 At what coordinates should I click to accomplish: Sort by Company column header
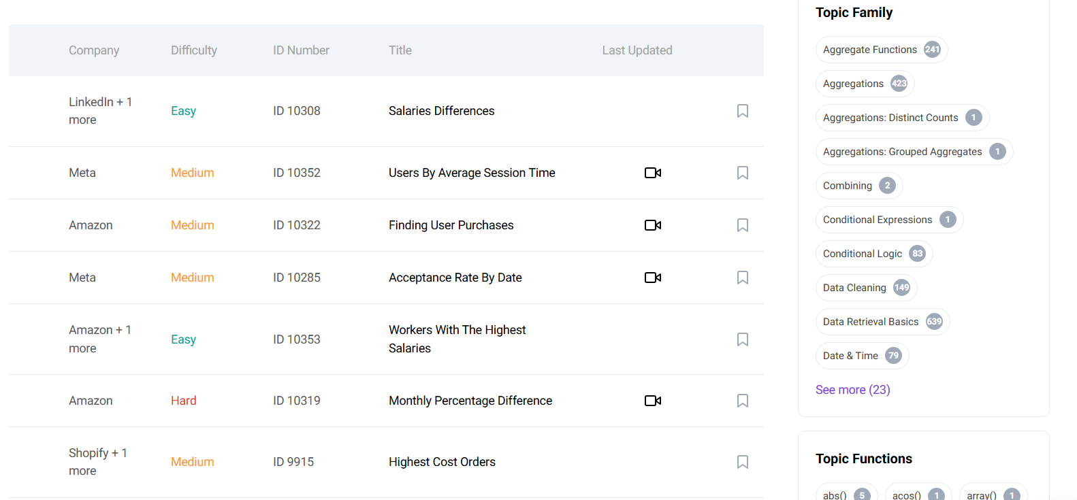94,50
